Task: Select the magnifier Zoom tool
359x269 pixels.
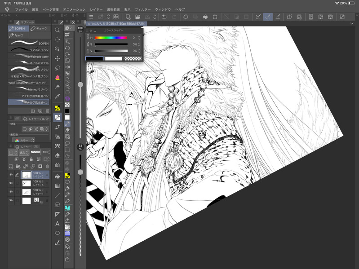Action: point(58,30)
